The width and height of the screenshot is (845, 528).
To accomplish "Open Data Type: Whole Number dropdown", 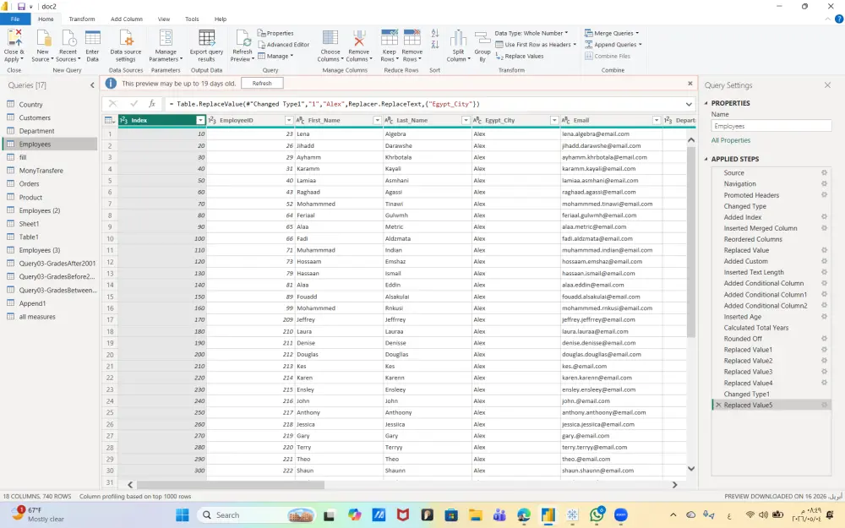I will 532,34.
